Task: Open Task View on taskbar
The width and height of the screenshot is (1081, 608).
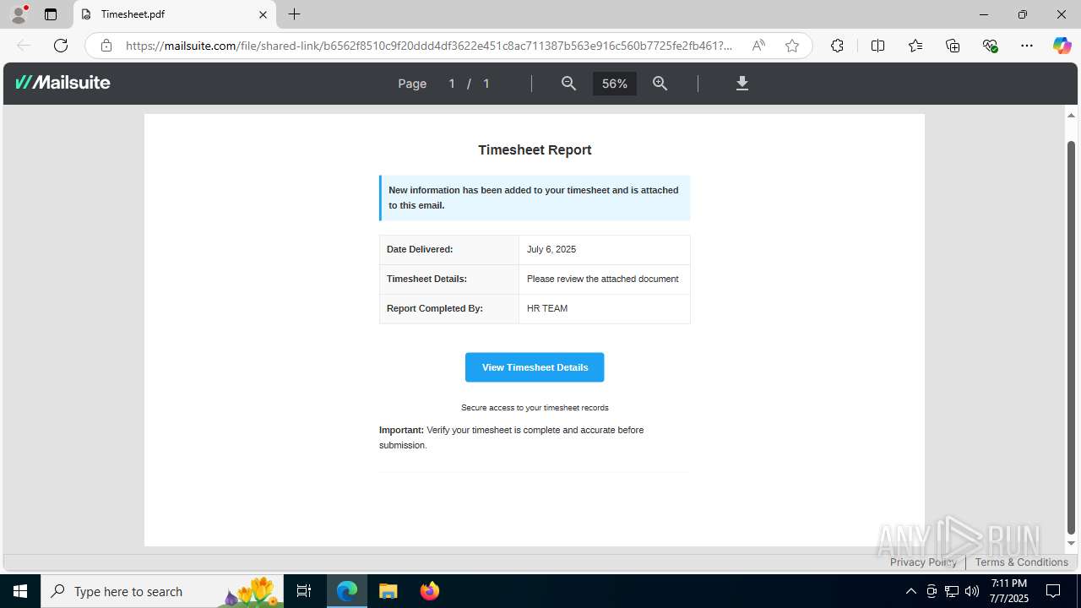Action: tap(305, 591)
